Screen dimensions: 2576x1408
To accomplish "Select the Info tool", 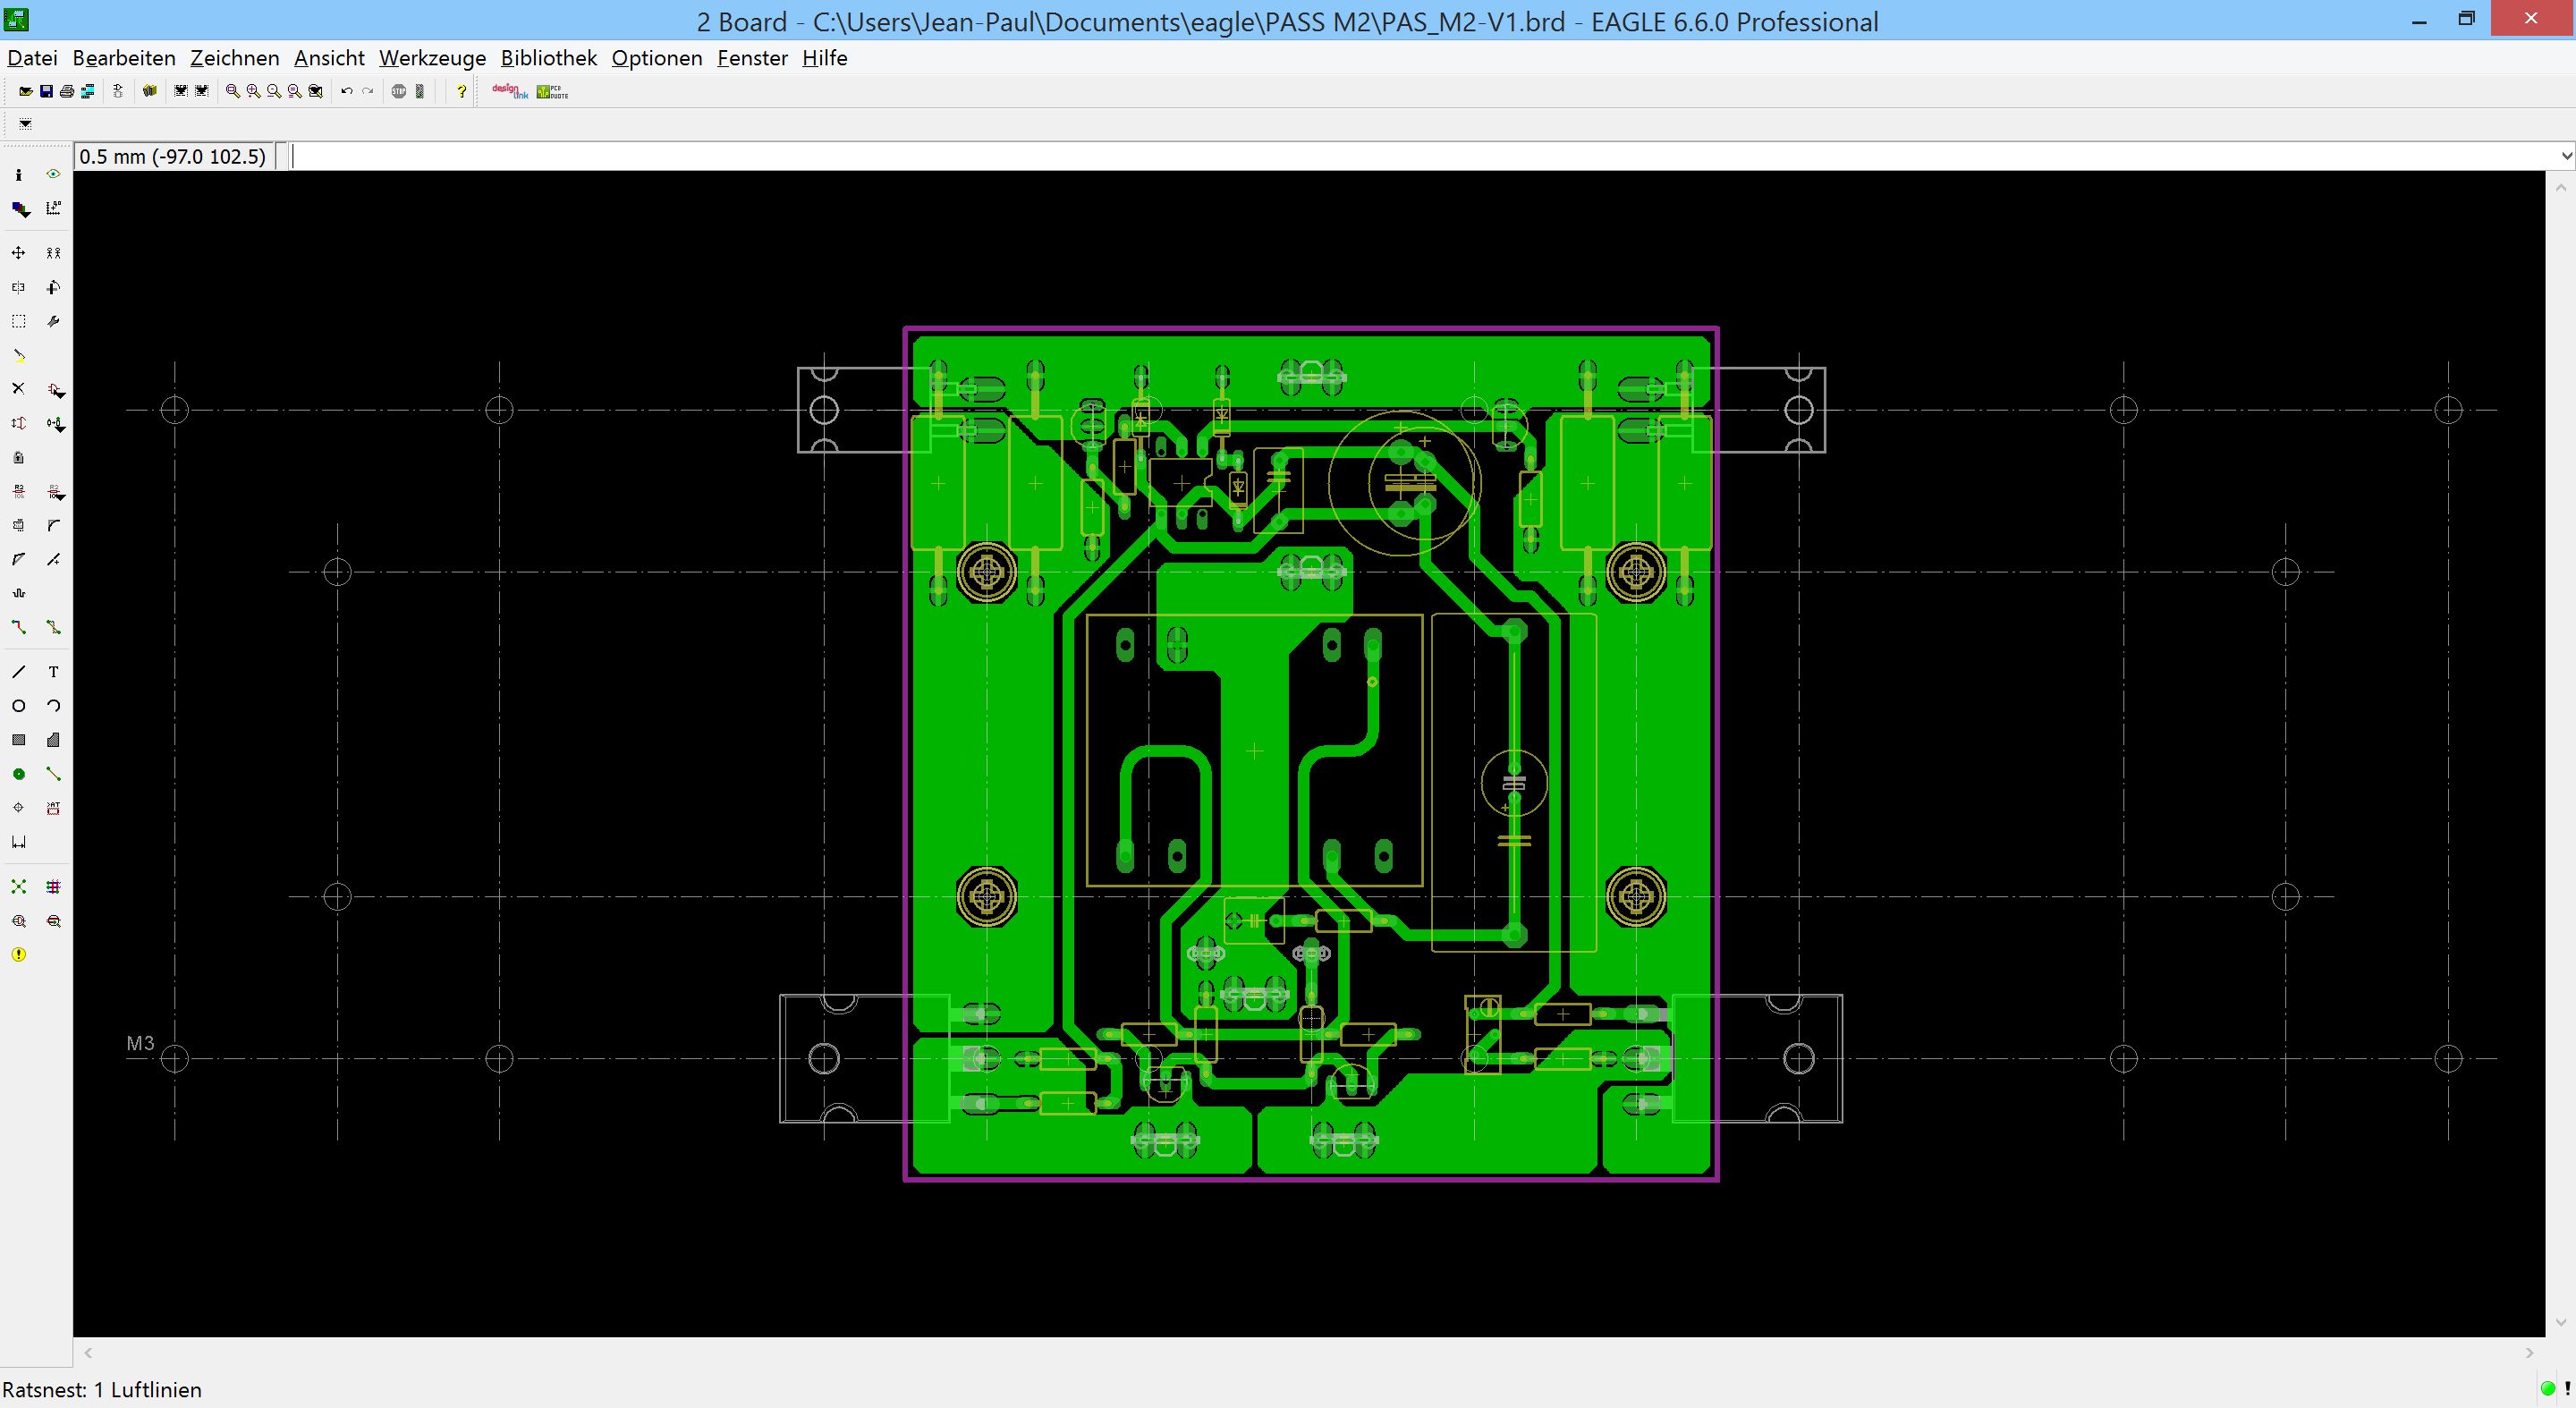I will pyautogui.click(x=18, y=174).
